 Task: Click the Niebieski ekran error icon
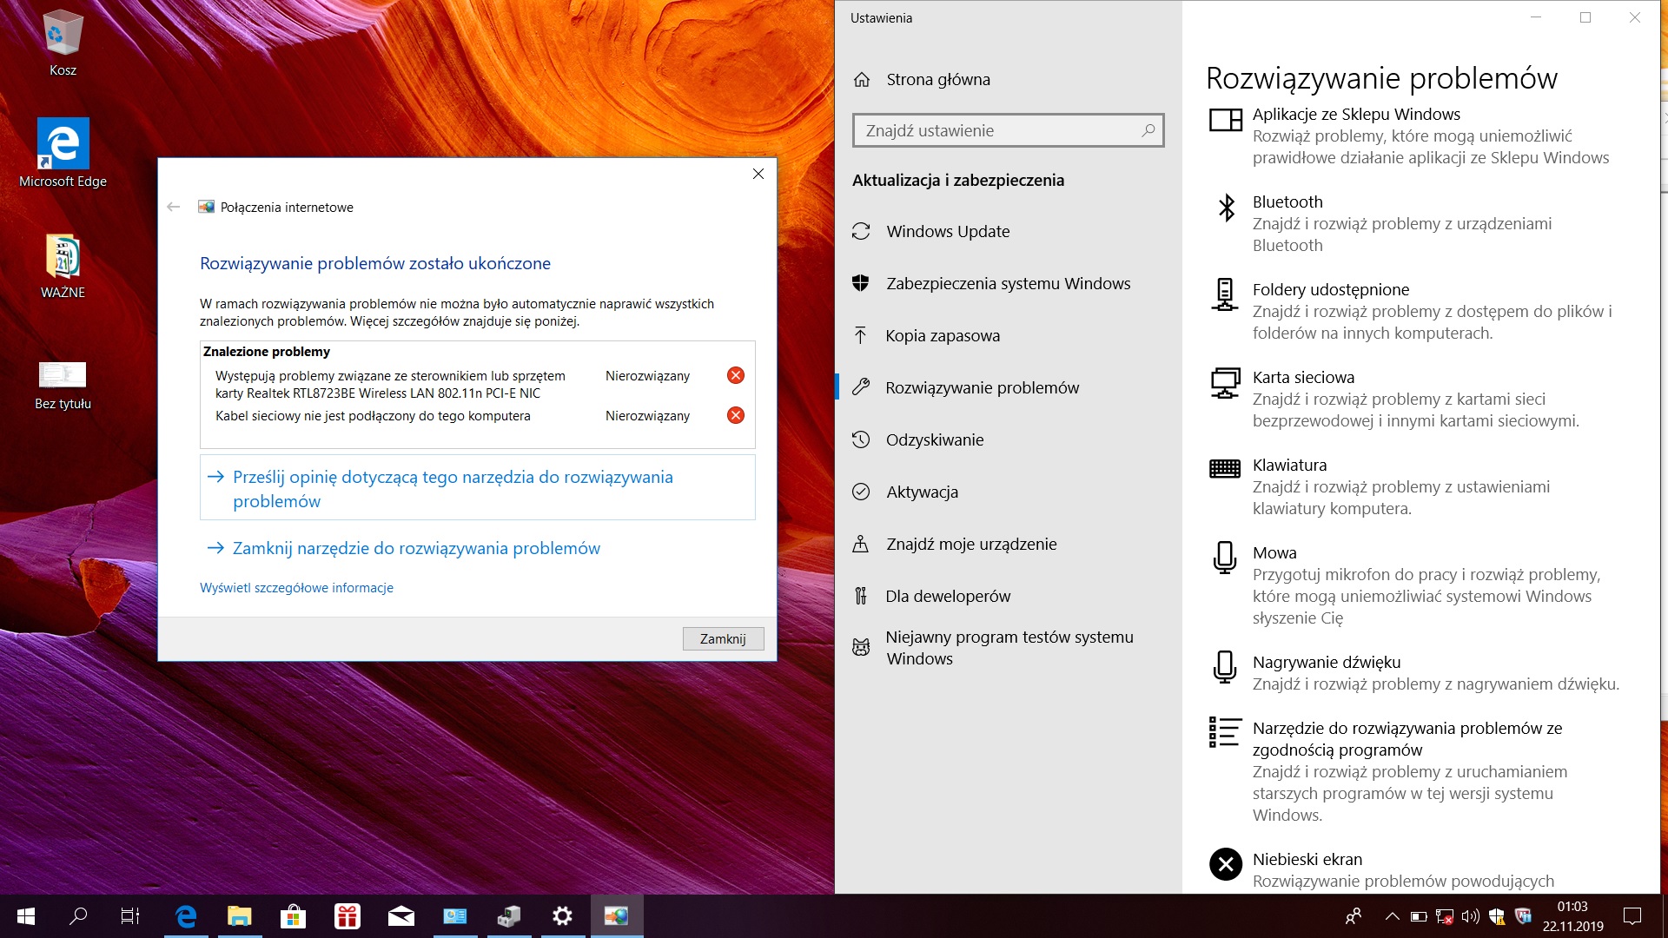click(x=1225, y=864)
